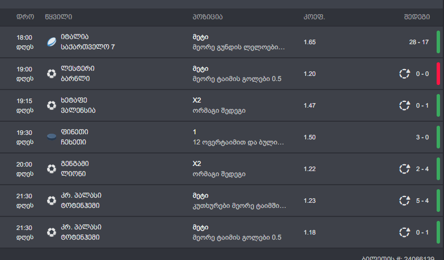This screenshot has height=260, width=444.
Task: Click the soccer ball icon beside გენგამი
Action: pyautogui.click(x=52, y=169)
